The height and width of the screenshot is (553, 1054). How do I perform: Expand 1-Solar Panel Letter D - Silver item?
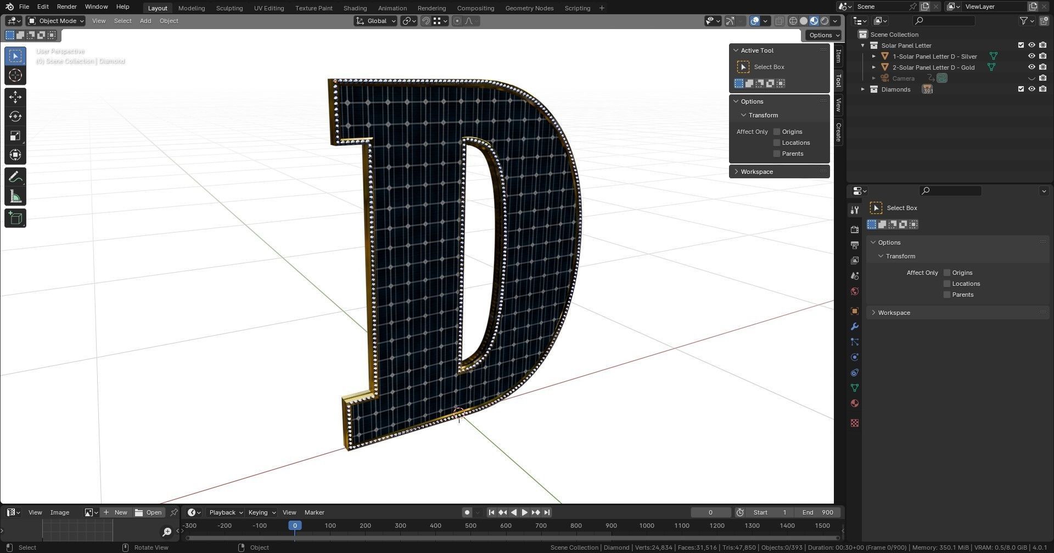tap(874, 57)
